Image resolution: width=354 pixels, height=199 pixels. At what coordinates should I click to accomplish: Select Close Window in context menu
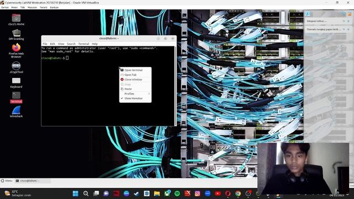135,80
